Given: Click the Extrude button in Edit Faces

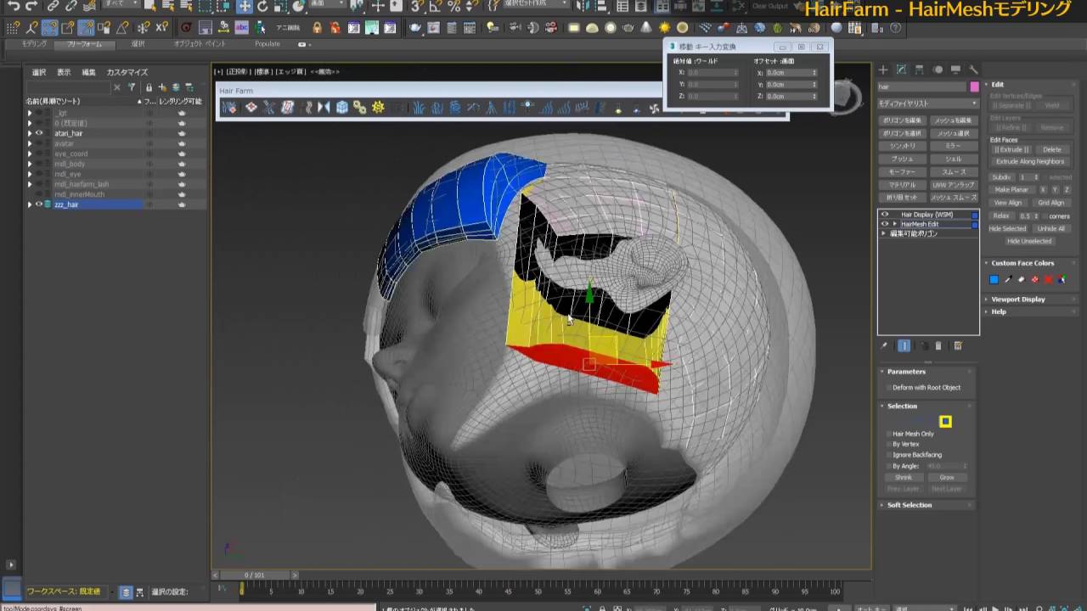Looking at the screenshot, I should click(x=1012, y=149).
